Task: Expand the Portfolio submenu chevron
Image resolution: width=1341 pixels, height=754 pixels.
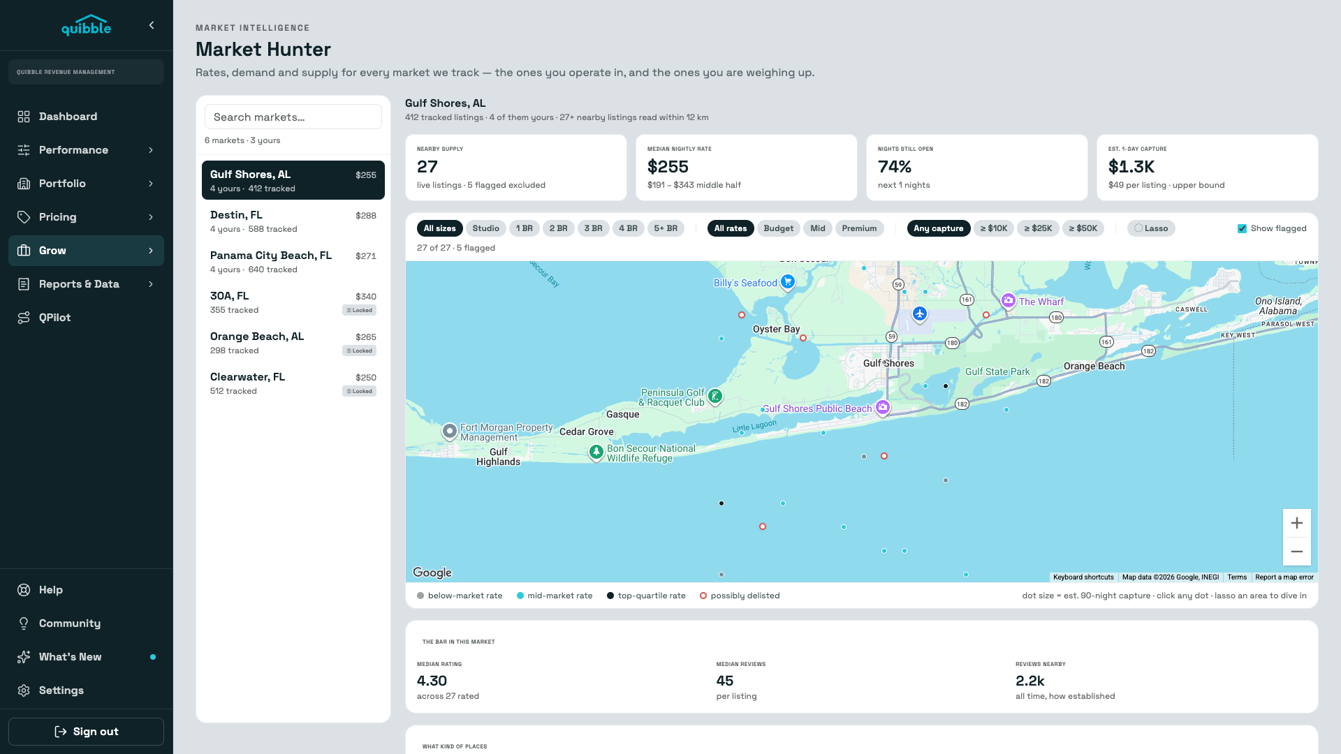Action: tap(151, 184)
